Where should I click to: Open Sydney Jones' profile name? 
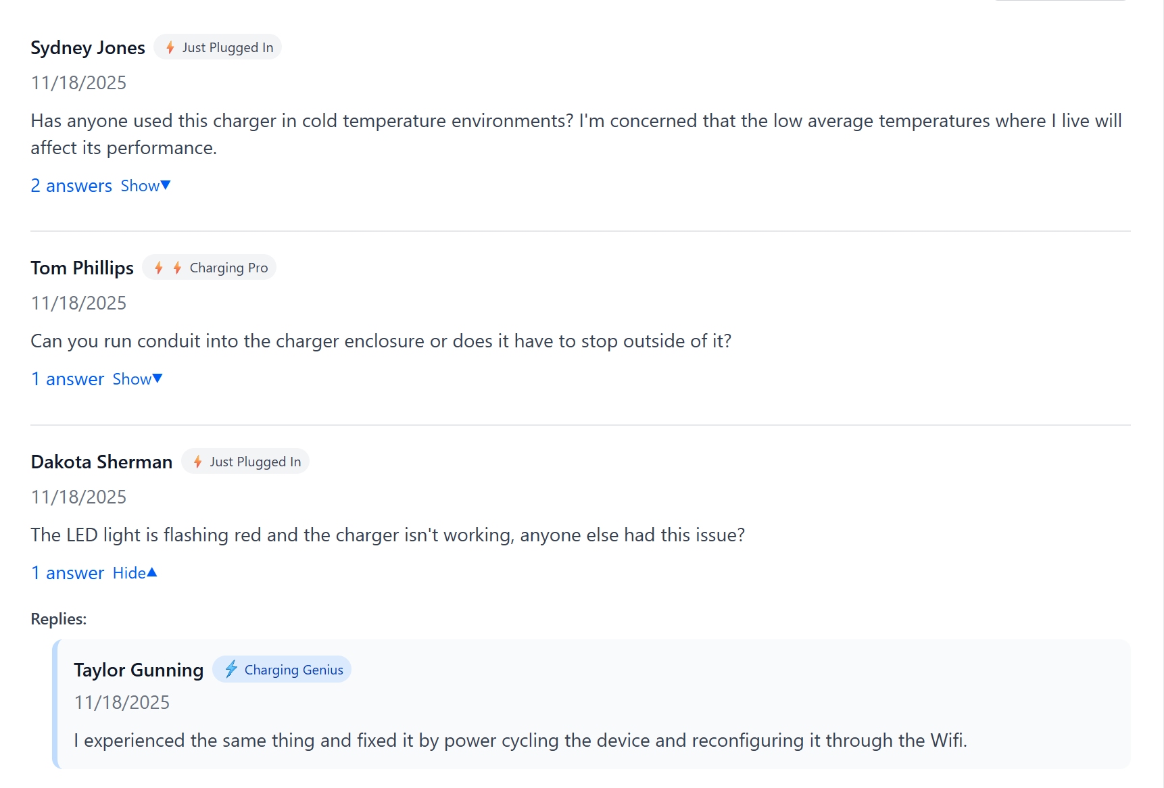coord(87,47)
